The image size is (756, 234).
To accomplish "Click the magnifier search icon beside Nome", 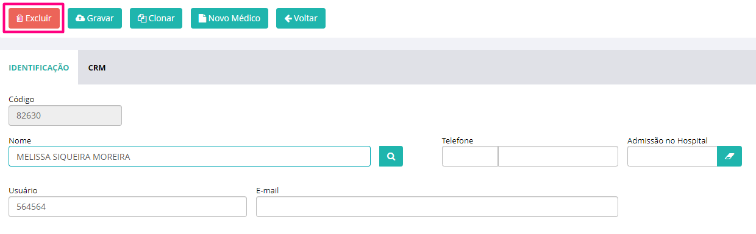I will (391, 156).
